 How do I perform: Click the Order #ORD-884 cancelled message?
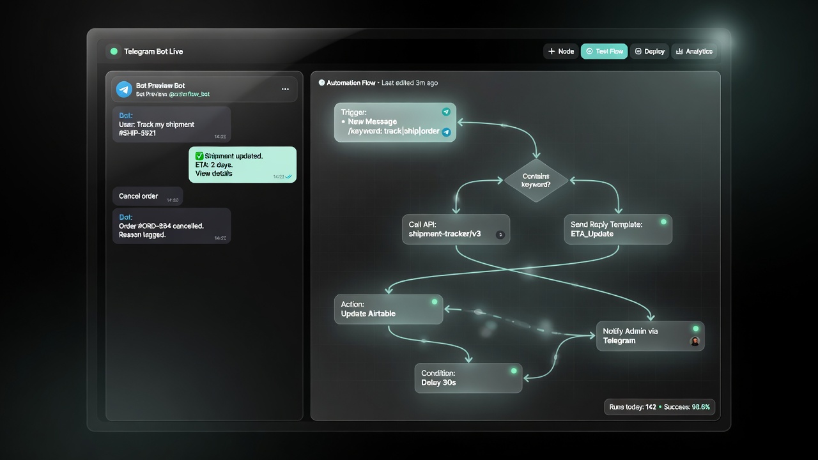[x=172, y=226]
